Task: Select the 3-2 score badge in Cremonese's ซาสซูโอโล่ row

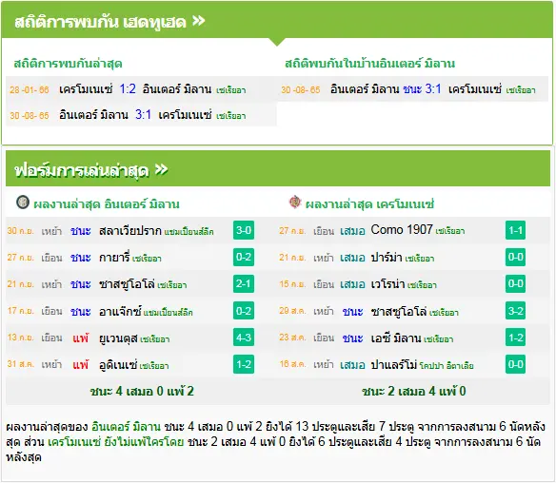Action: (x=516, y=311)
